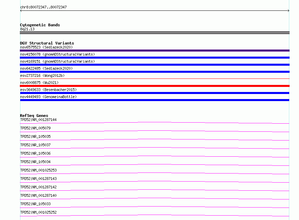Click the magenta line under TPD52|NM_001025252
Viewport: 299px width, 220px height.
coord(155,215)
